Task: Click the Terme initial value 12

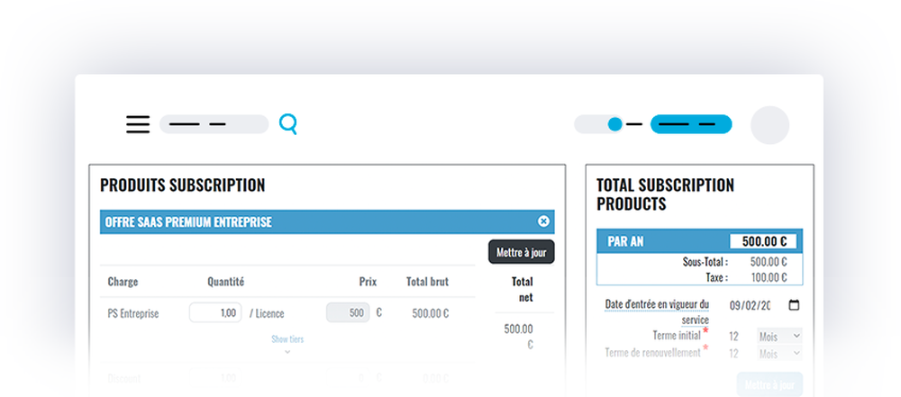Action: click(733, 336)
